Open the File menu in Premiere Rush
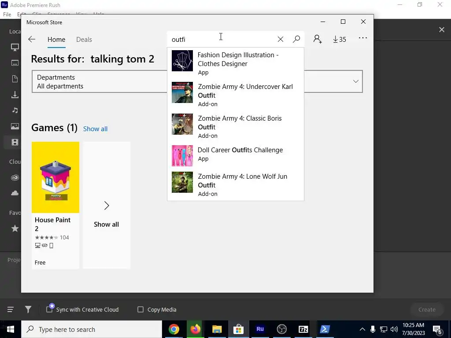Viewport: 451px width, 338px height. [7, 15]
